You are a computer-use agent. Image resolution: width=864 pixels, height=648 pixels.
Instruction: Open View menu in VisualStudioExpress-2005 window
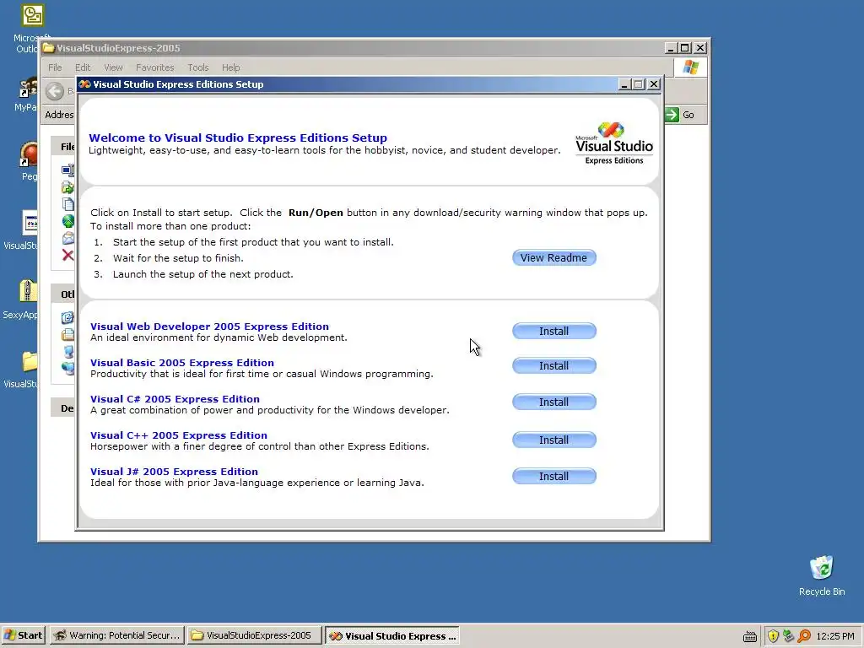pyautogui.click(x=113, y=67)
